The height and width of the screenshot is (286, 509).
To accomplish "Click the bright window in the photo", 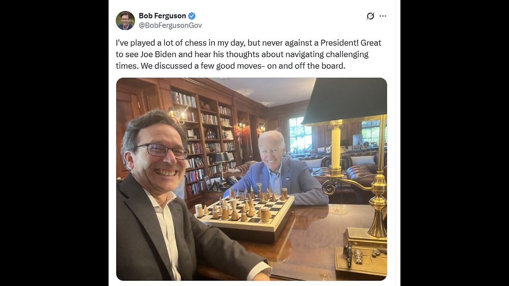I will (x=300, y=135).
